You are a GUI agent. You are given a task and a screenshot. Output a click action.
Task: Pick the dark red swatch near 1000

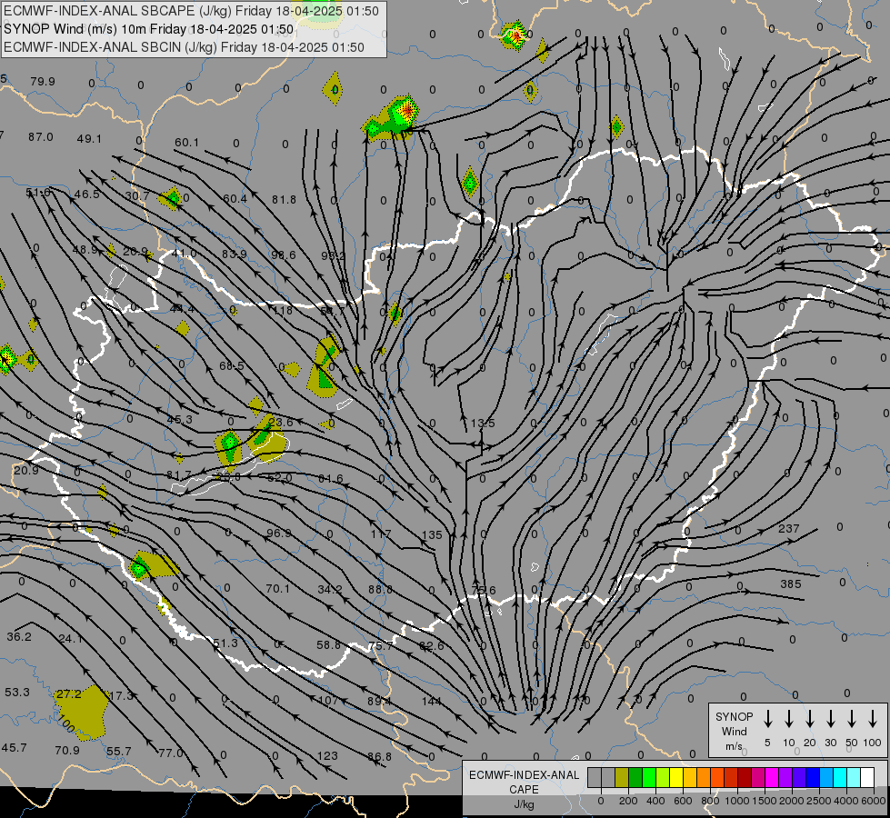tap(745, 778)
